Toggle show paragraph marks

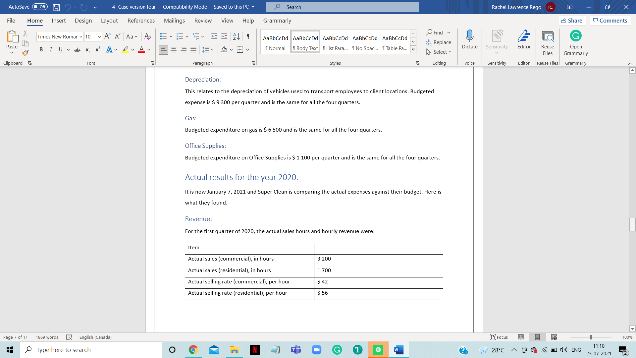pos(249,36)
